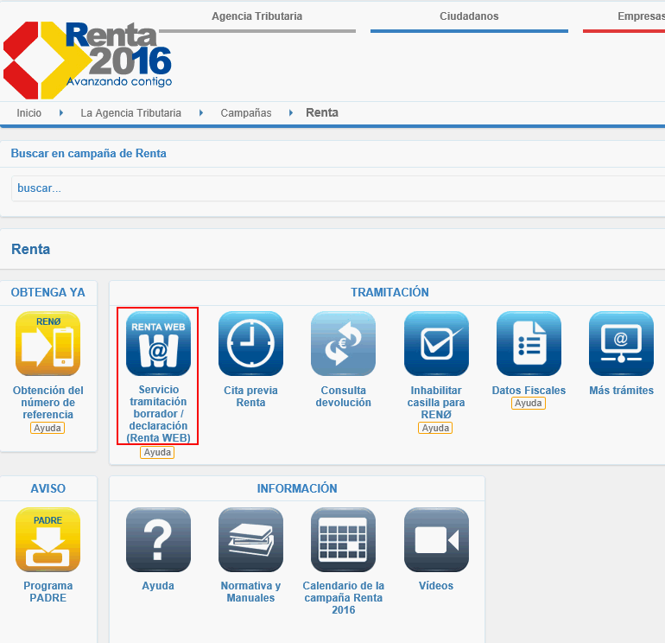Click Ayuda under Datos Fiscales
The width and height of the screenshot is (665, 643).
(x=528, y=404)
